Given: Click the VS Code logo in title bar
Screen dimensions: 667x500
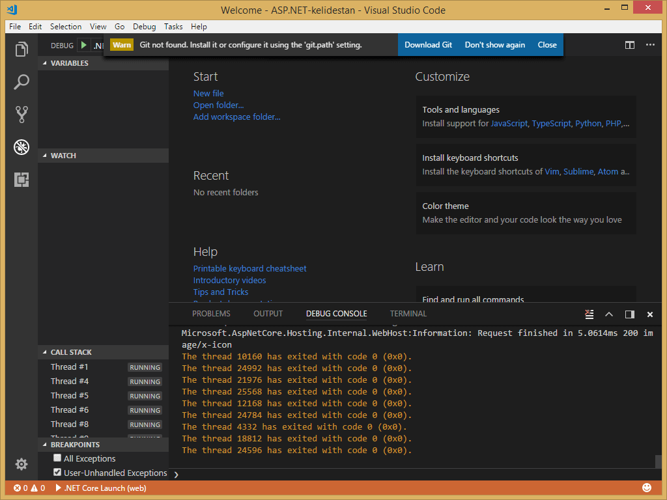Looking at the screenshot, I should point(12,9).
